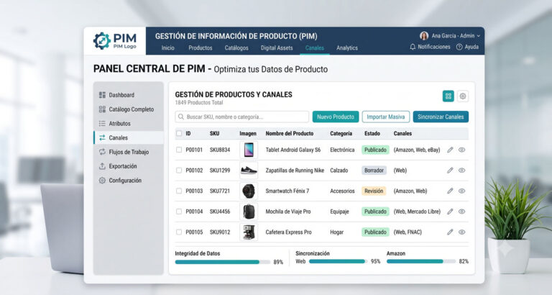
Task: View Zapatillas de Running Nike eye icon
Action: click(462, 171)
